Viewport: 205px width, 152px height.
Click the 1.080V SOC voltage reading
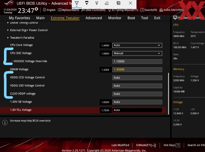click(105, 53)
